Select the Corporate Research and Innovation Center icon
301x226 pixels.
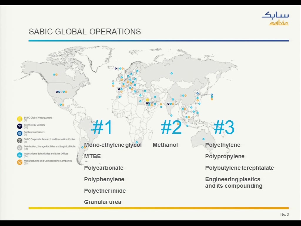coord(20,140)
